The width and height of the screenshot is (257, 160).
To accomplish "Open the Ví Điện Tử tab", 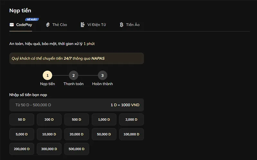I will coord(96,25).
